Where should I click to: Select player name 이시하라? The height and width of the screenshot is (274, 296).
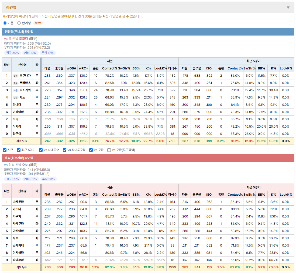pyautogui.click(x=18, y=253)
